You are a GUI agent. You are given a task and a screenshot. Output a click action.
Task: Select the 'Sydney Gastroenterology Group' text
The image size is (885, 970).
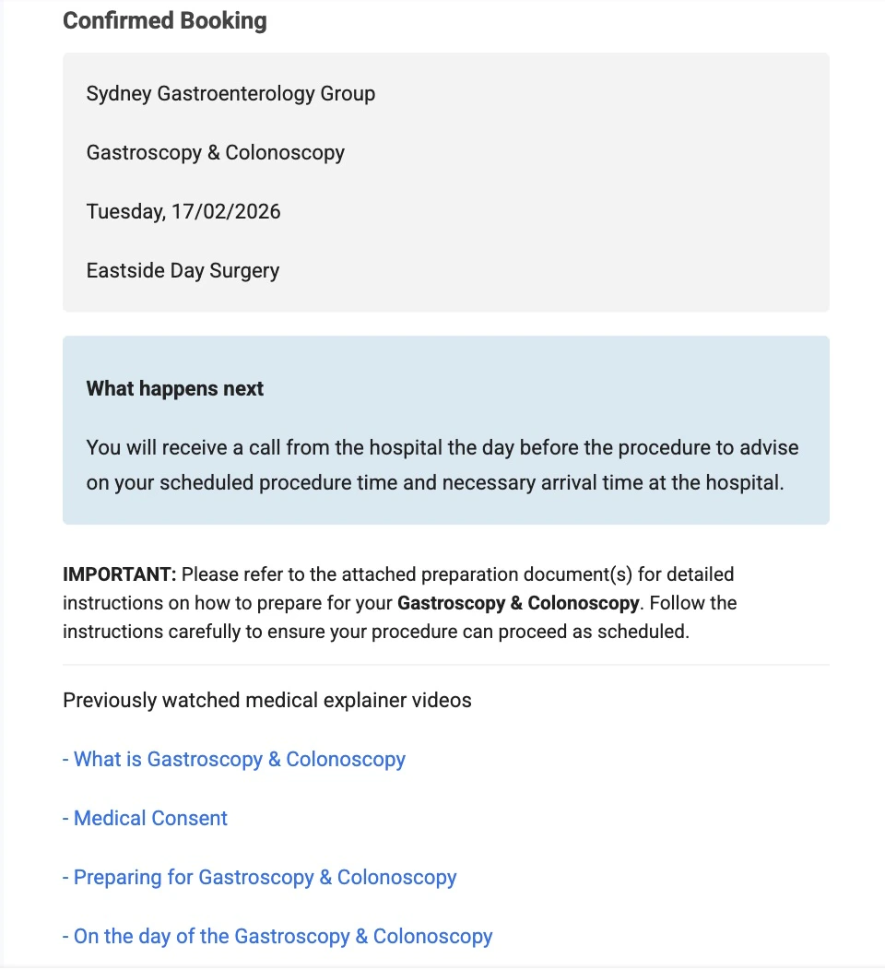[230, 93]
